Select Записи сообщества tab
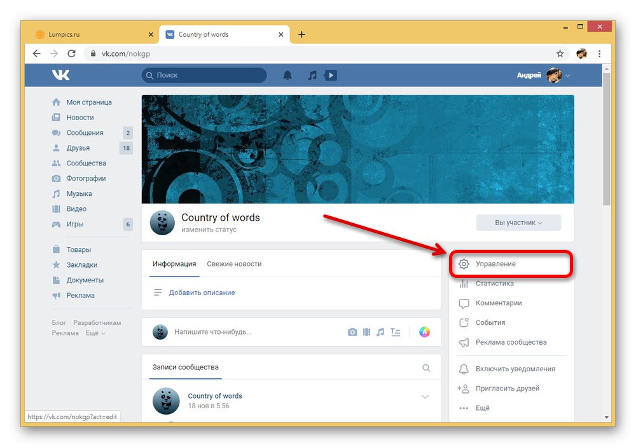Viewport: 636px width, 447px height. pos(185,367)
